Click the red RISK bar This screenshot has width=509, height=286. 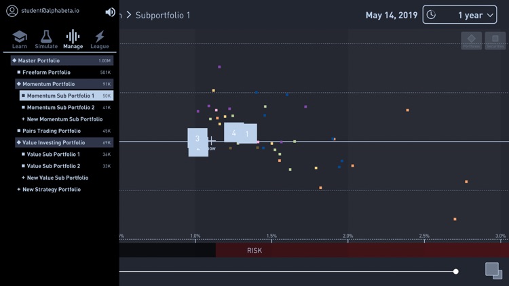(362, 250)
